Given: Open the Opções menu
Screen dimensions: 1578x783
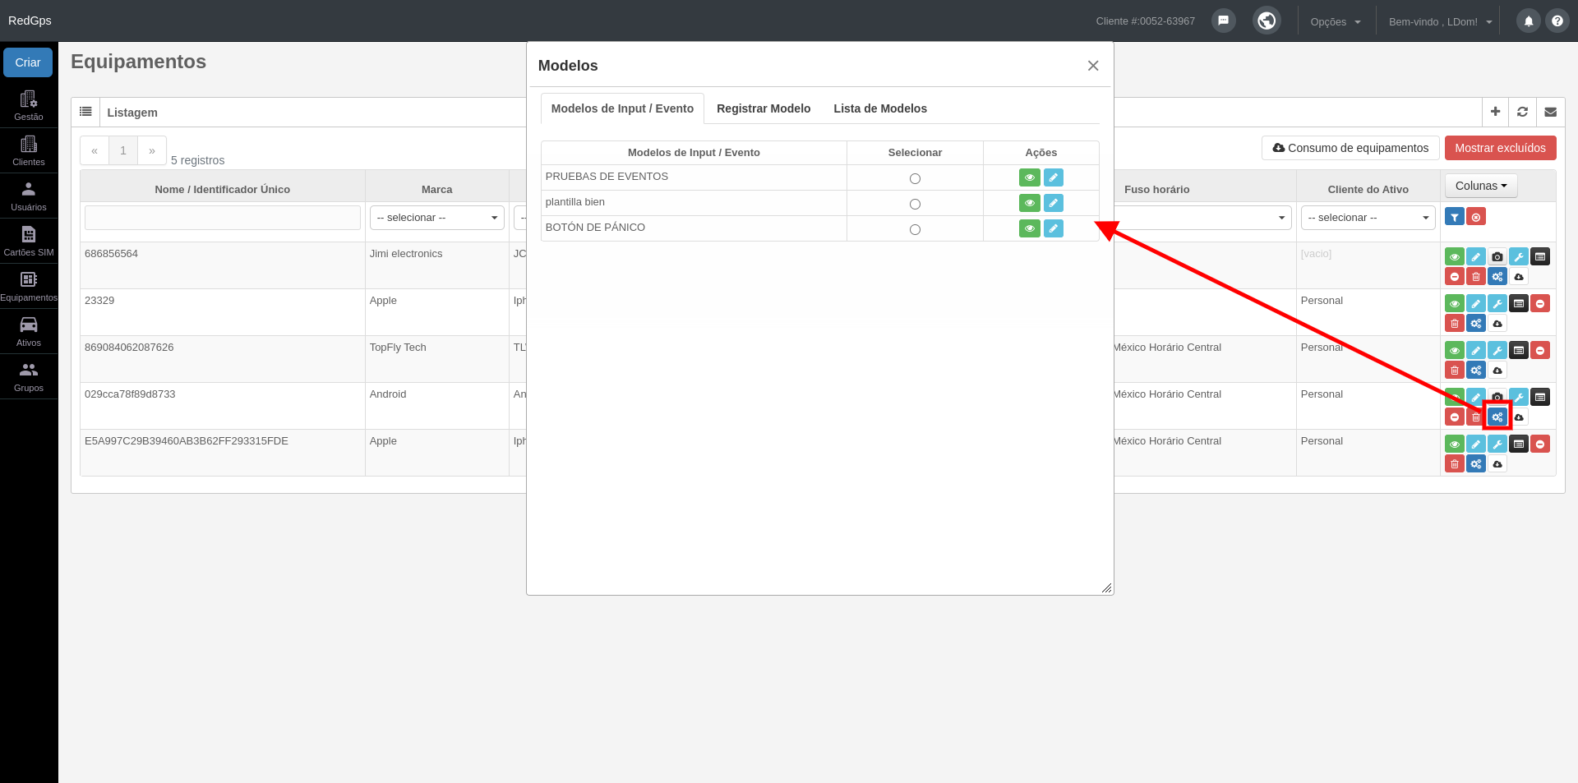Looking at the screenshot, I should click(x=1336, y=22).
